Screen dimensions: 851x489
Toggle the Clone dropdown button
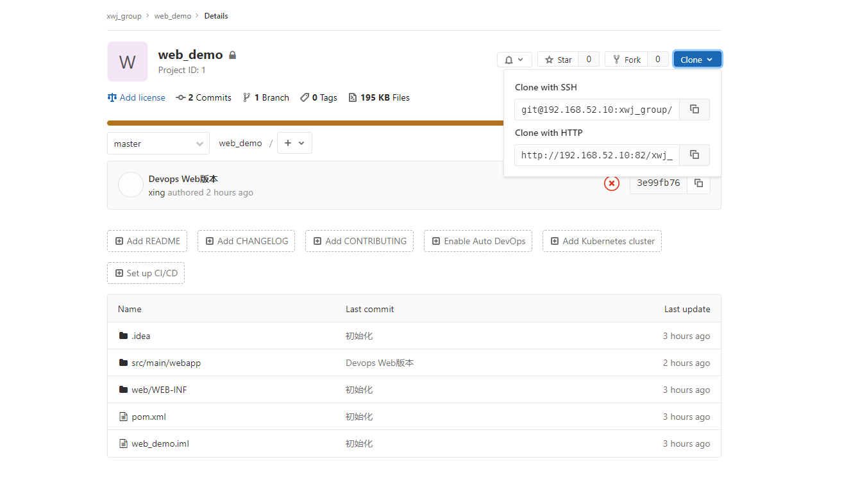pyautogui.click(x=697, y=60)
